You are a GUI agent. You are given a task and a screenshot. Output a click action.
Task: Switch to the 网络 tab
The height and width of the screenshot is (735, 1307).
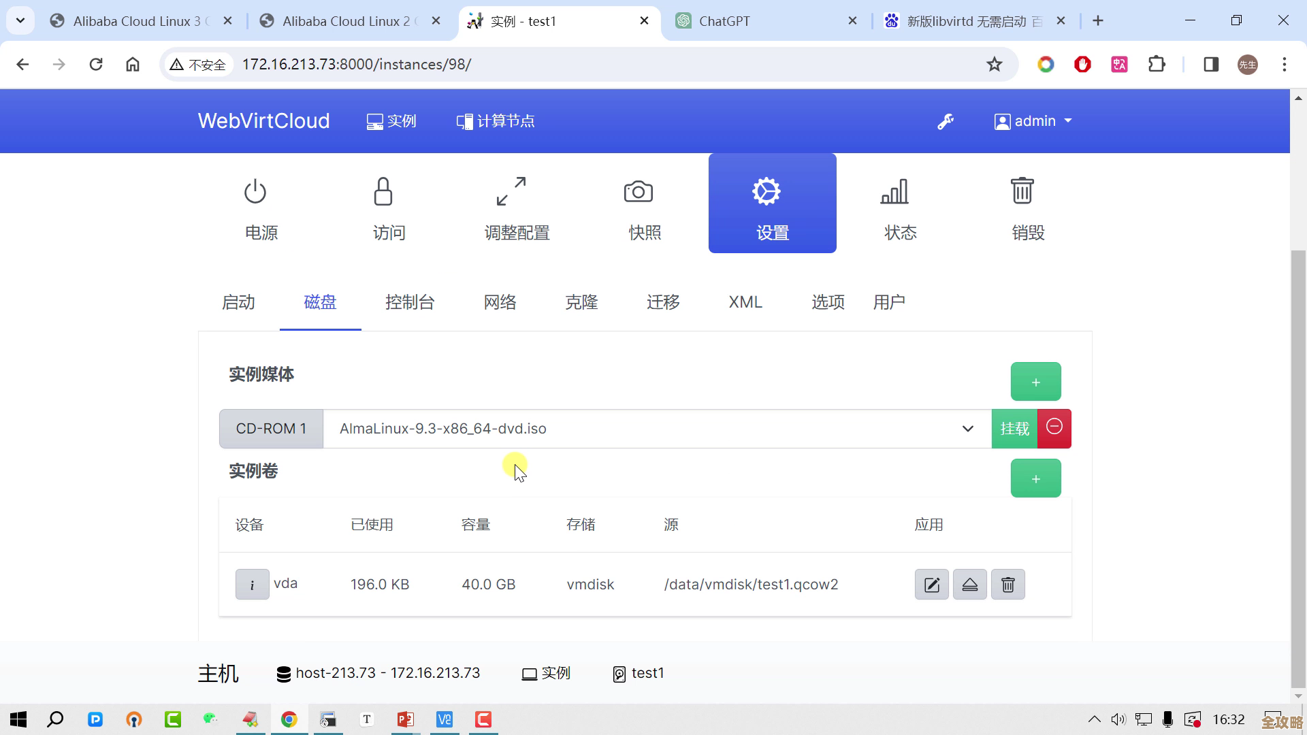pyautogui.click(x=500, y=302)
